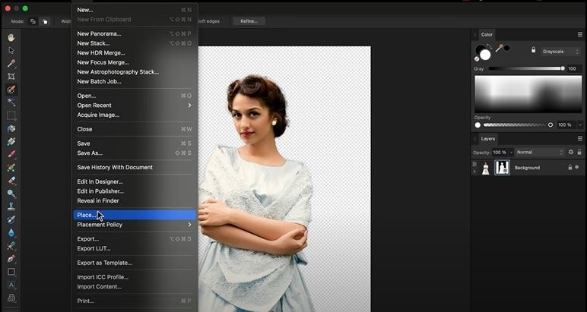
Task: Toggle the Layers panel lock button
Action: (x=579, y=152)
